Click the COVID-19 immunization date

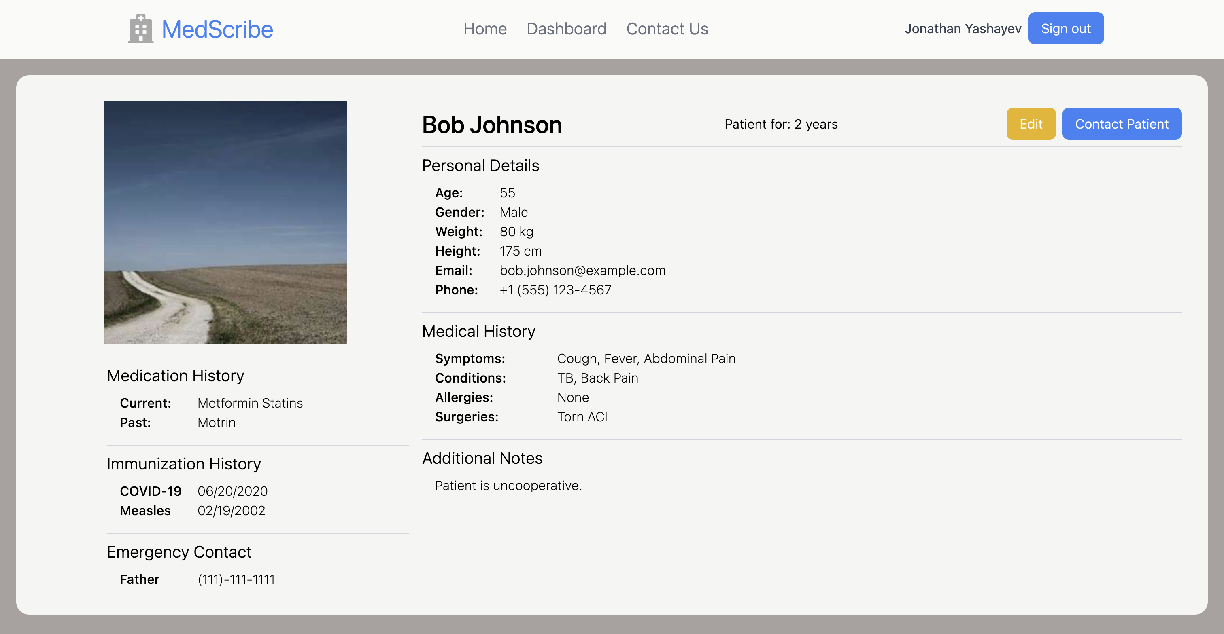(x=232, y=491)
